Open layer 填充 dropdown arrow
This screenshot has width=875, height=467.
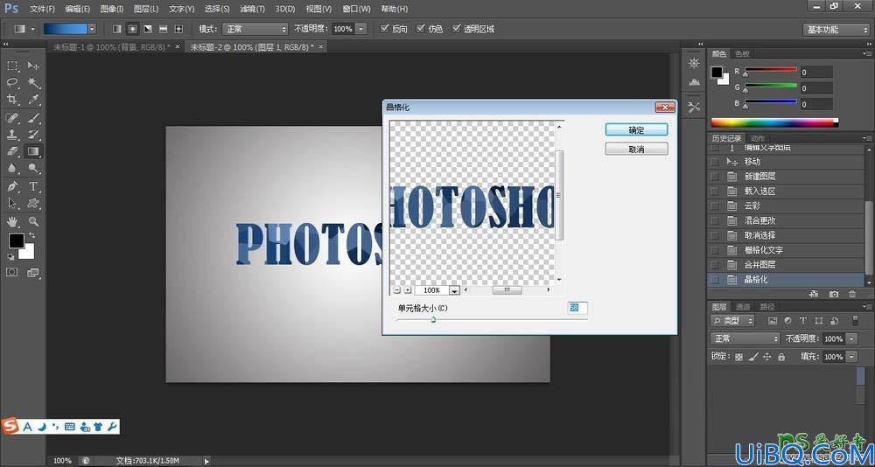852,357
